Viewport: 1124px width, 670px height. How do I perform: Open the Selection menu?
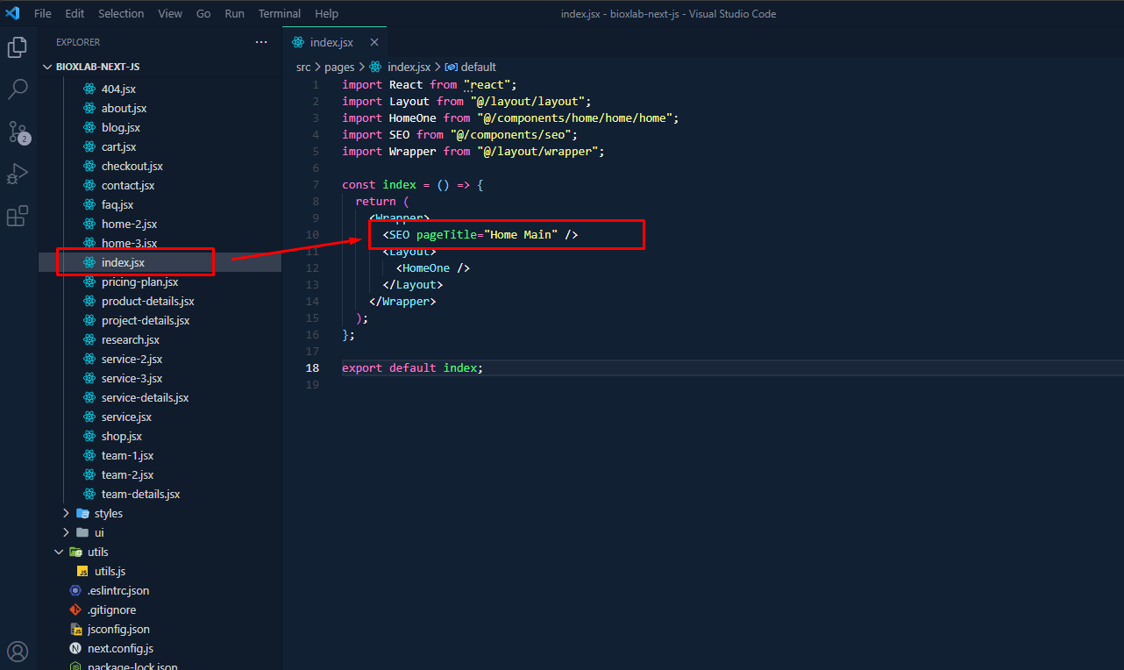[x=121, y=13]
